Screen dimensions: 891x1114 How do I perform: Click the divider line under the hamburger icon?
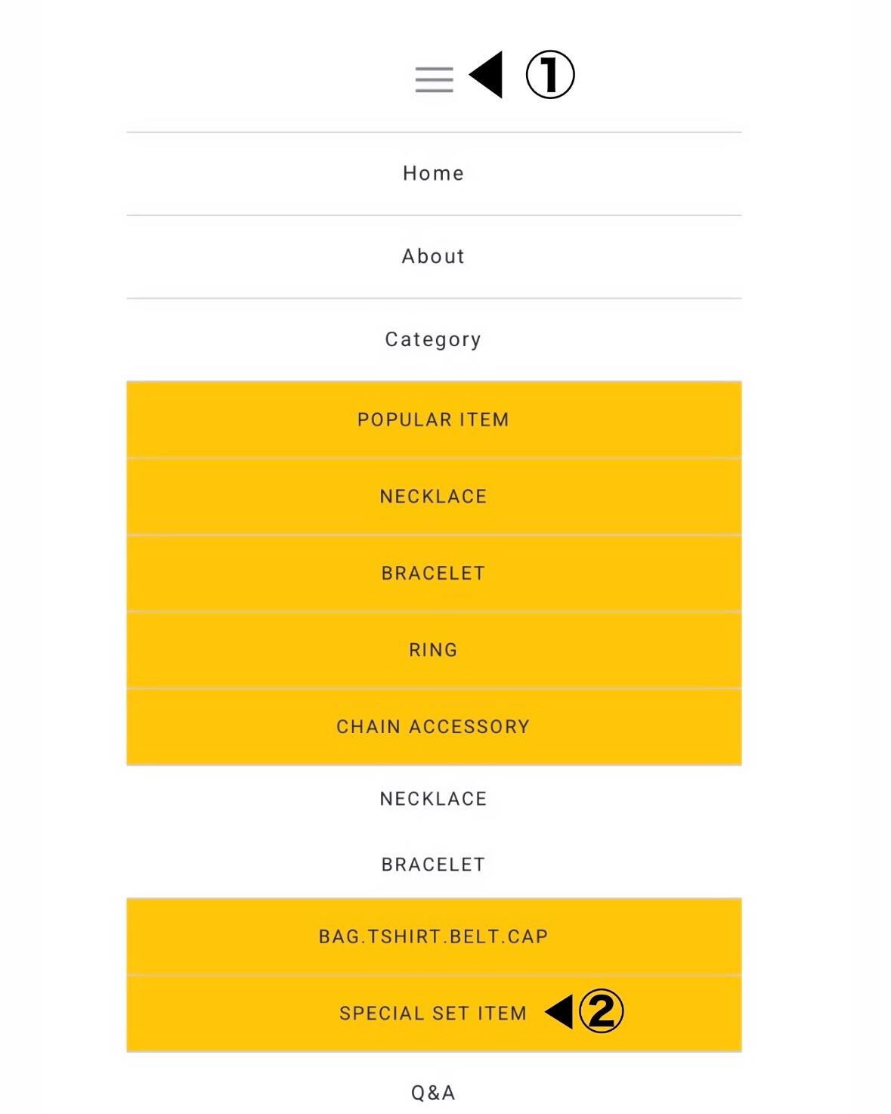coord(433,132)
